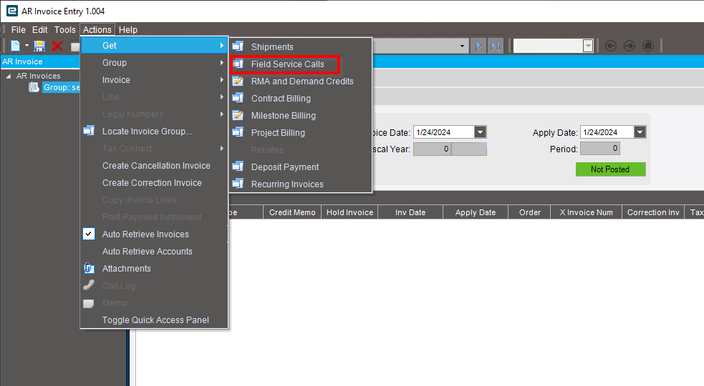Viewport: 704px width, 386px height.
Task: Click the Locate Invoice Group icon
Action: click(89, 131)
